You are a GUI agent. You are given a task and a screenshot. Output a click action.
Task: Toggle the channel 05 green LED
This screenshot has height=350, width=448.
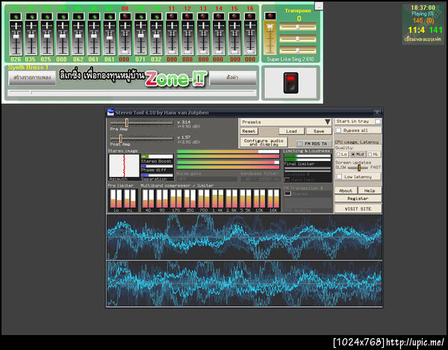click(78, 16)
